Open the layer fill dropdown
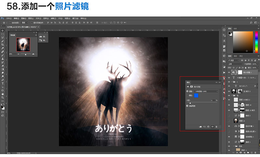Screen dimensions: 260x157 (258, 68)
